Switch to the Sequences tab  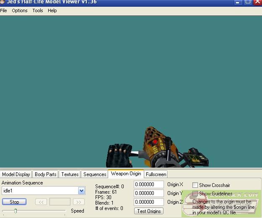click(95, 174)
